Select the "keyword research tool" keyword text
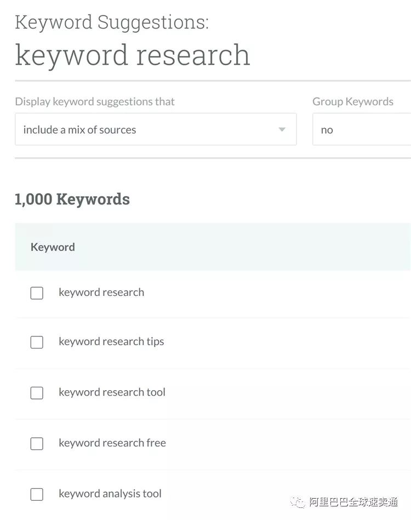Image resolution: width=411 pixels, height=520 pixels. [112, 392]
